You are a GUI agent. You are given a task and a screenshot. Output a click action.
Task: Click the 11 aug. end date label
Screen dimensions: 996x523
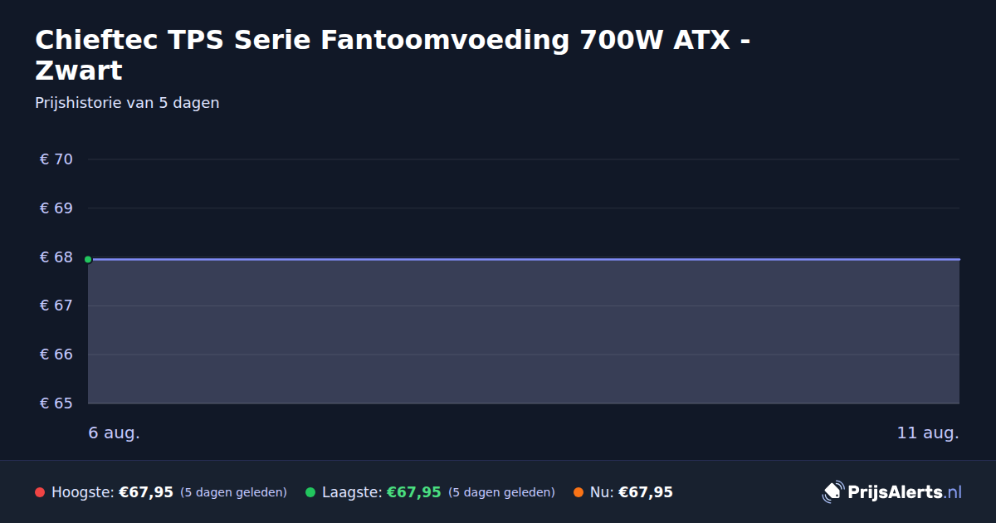pyautogui.click(x=928, y=433)
